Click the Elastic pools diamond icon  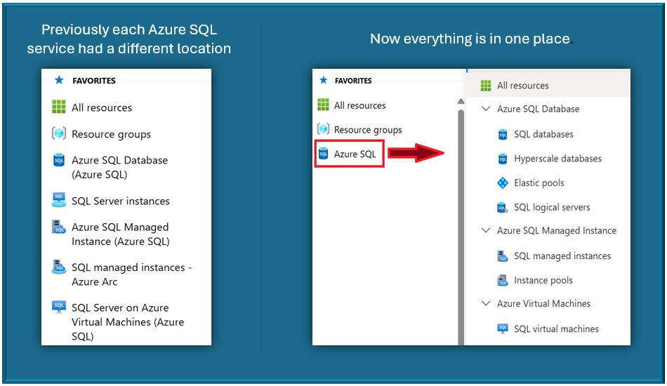[x=502, y=183]
